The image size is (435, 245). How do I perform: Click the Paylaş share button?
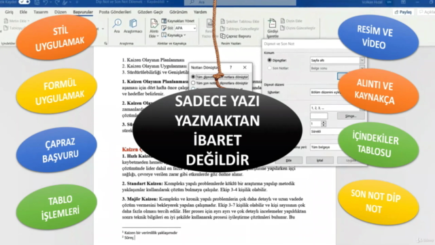403,12
